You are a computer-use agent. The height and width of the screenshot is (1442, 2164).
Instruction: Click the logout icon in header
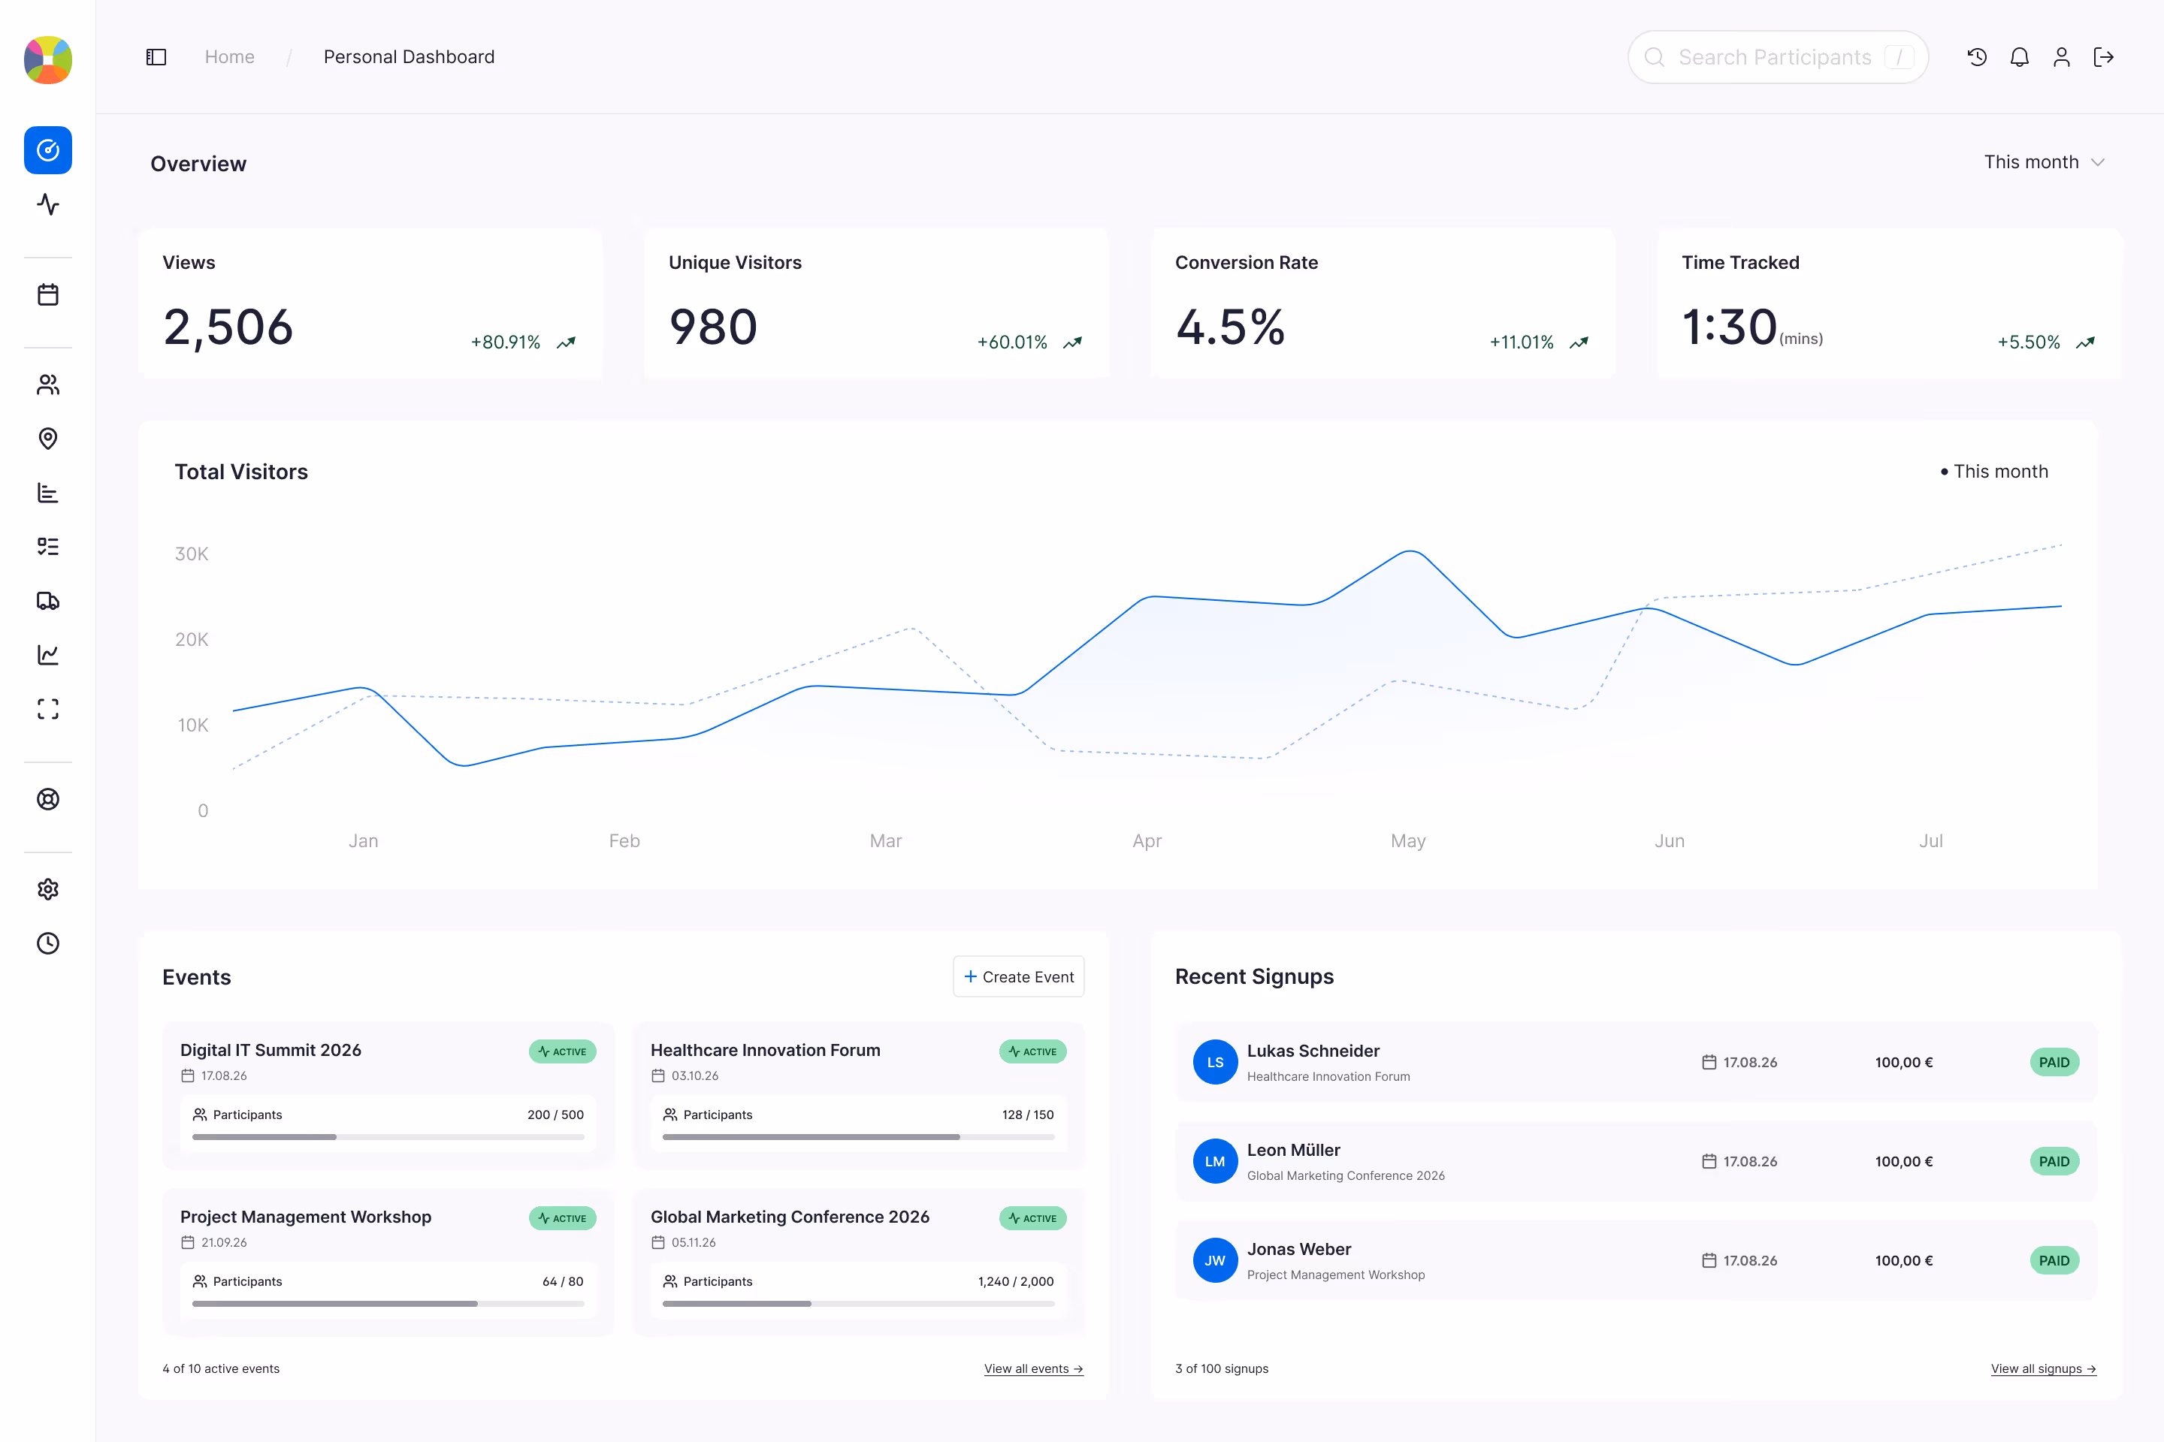[2104, 57]
